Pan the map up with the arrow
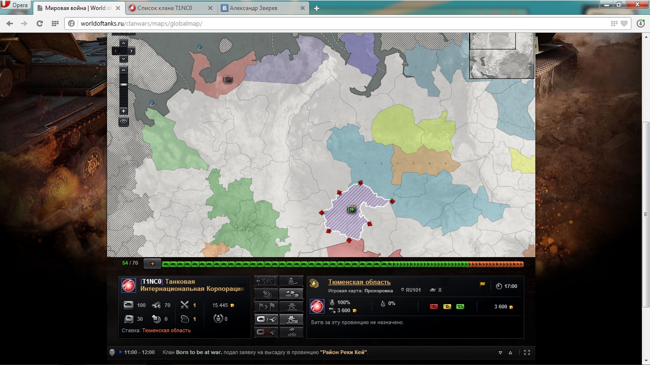Image resolution: width=650 pixels, height=365 pixels. [x=123, y=43]
